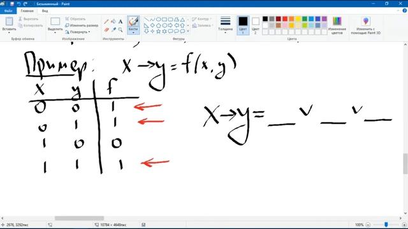Expand the Paste (Вставить) dropdown arrow
Viewport: 408px width, 229px height.
point(9,32)
